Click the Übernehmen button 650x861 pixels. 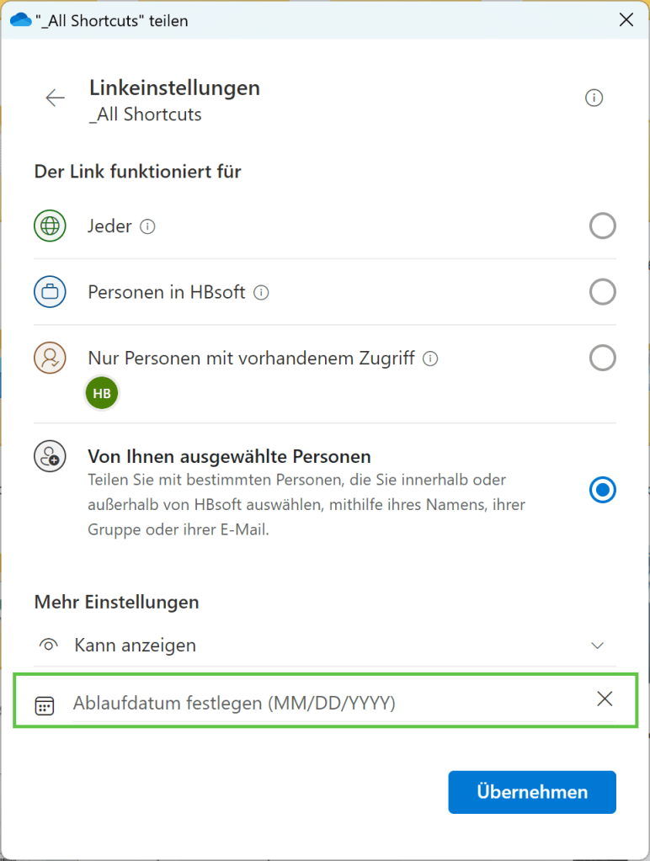(531, 792)
